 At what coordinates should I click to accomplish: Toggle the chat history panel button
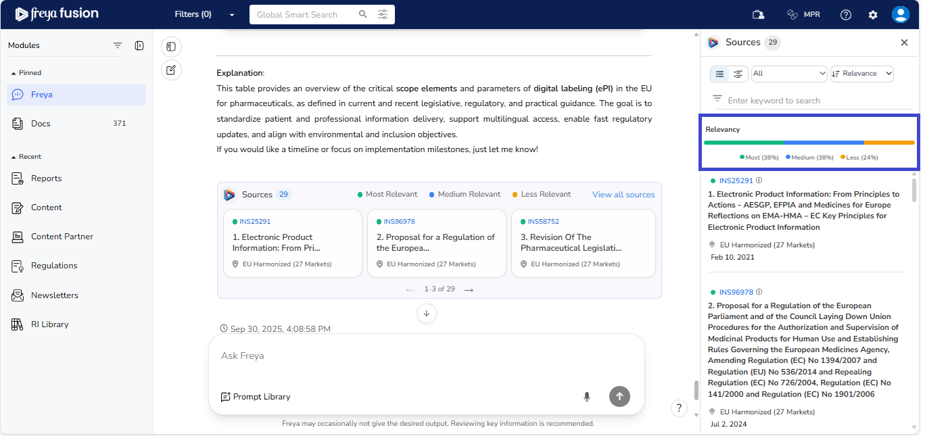(171, 47)
